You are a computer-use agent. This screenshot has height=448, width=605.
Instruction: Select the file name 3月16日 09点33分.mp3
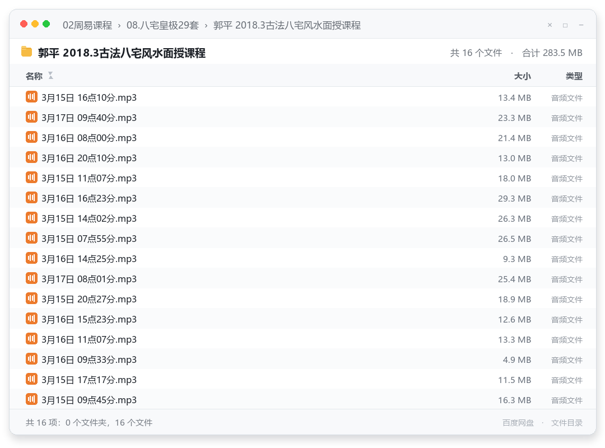point(89,360)
